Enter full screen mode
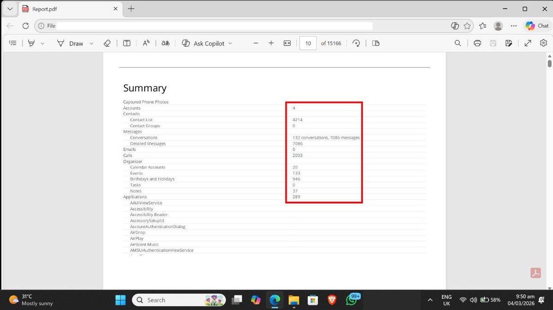Viewport: 553px width, 310px height. coord(528,43)
